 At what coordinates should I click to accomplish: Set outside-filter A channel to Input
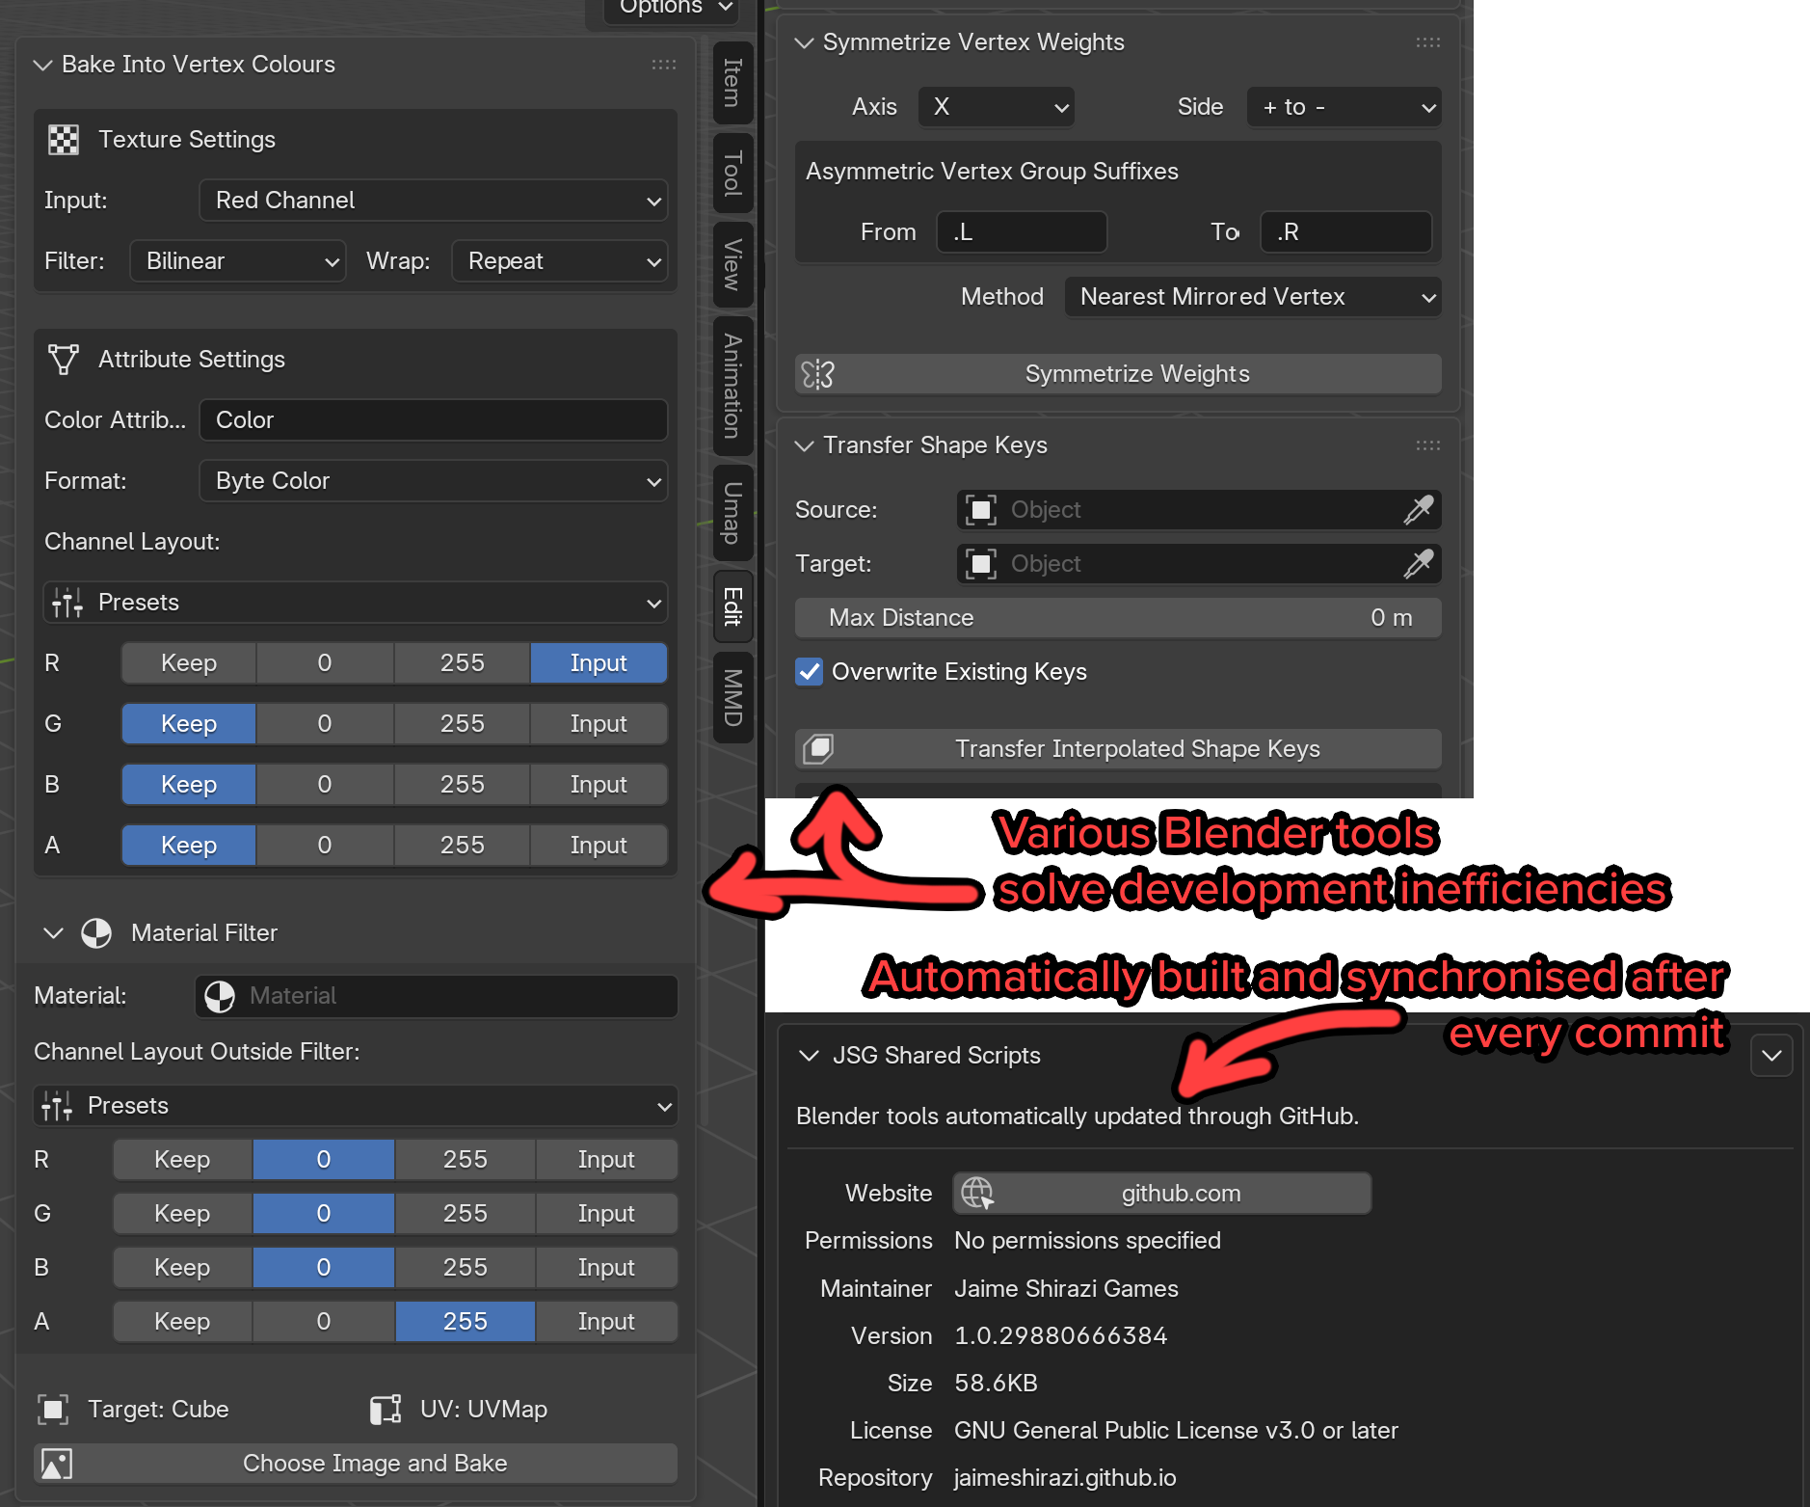pyautogui.click(x=606, y=1322)
